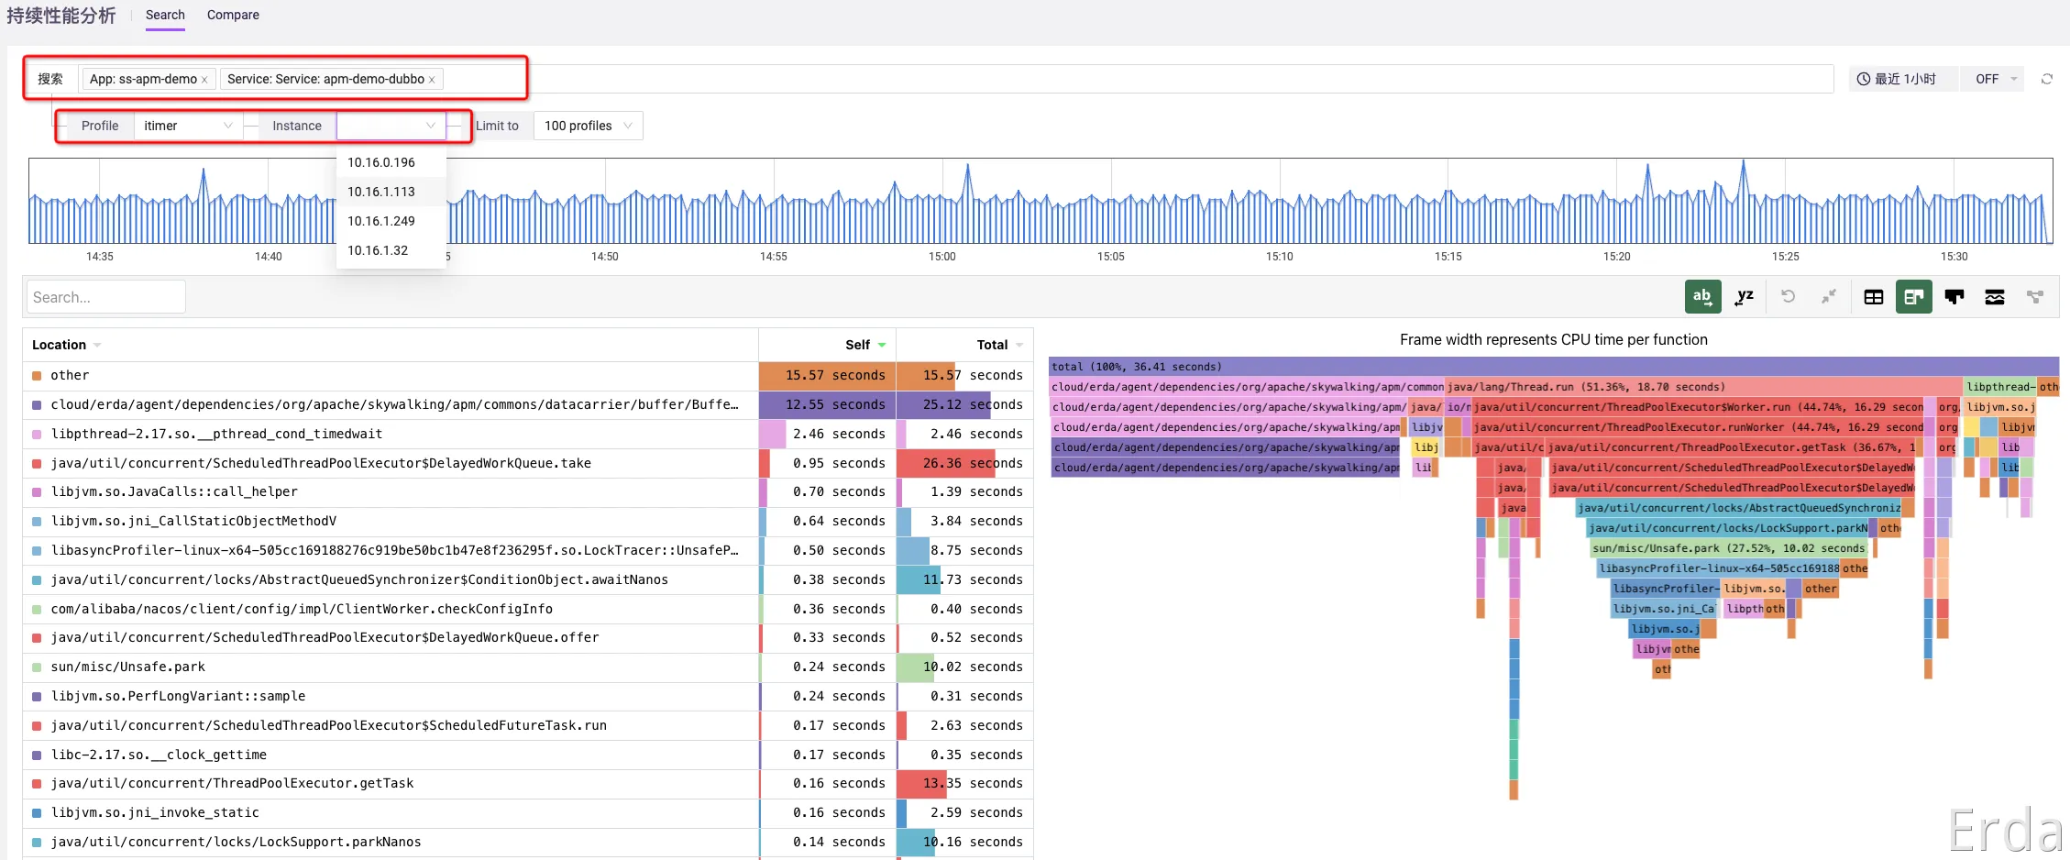Focus the Search... filter input field
2070x860 pixels.
tap(105, 297)
